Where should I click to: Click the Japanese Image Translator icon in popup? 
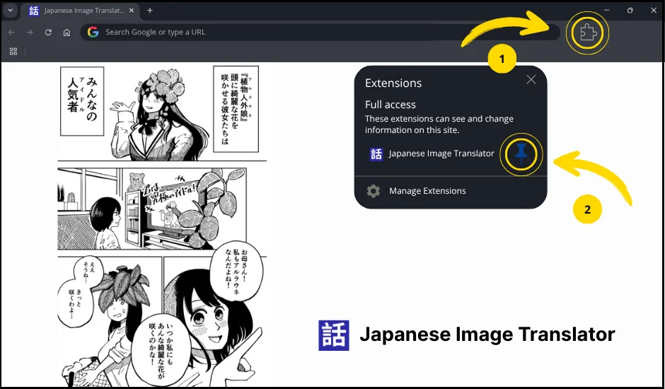pos(376,153)
